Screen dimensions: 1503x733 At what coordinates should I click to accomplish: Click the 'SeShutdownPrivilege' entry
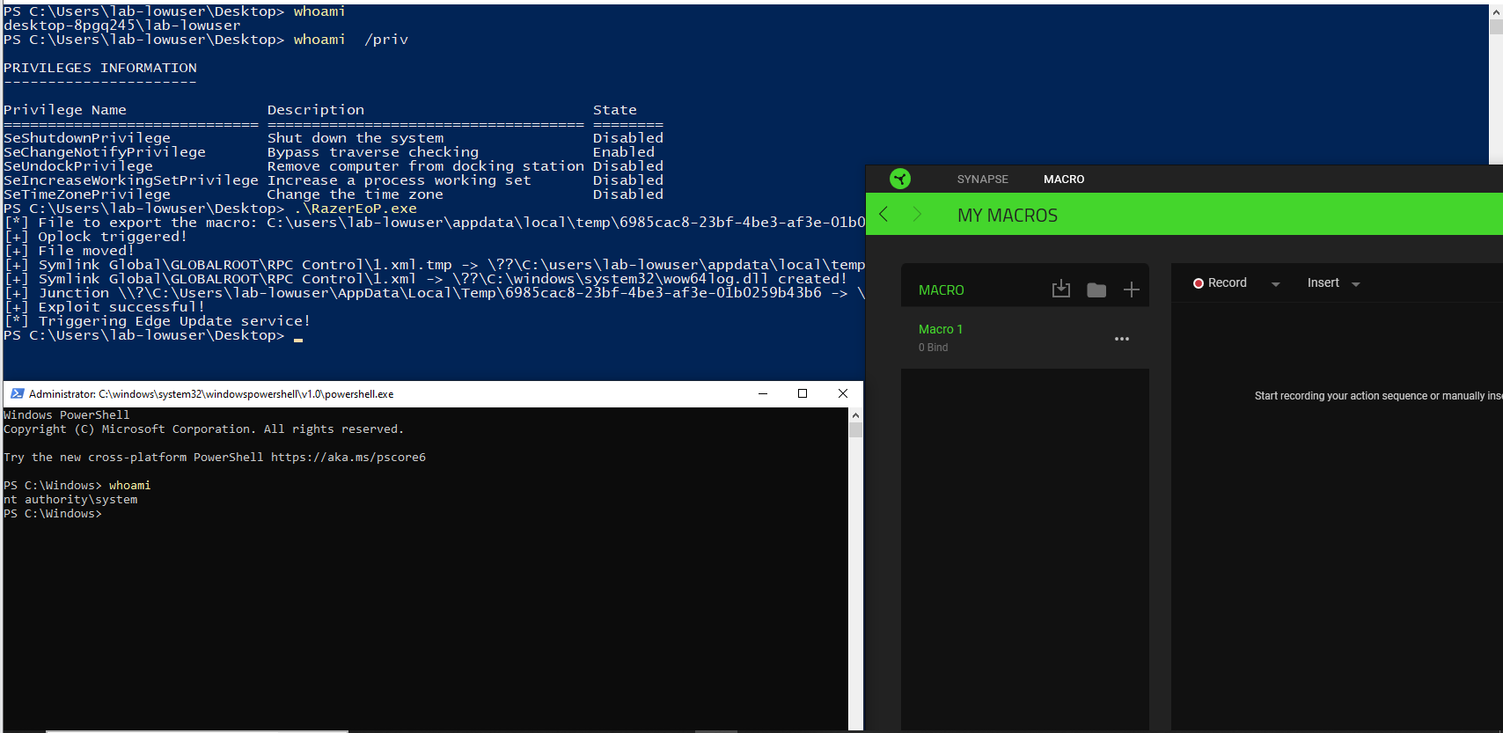point(87,138)
